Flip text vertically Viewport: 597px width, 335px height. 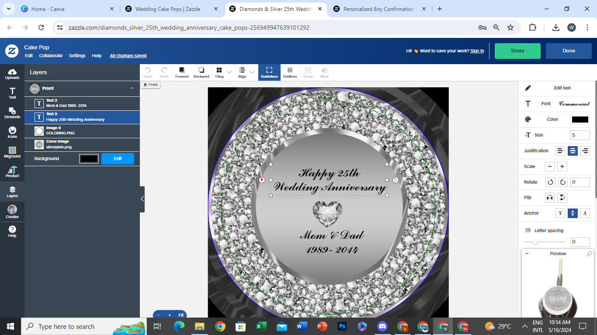[x=562, y=198]
